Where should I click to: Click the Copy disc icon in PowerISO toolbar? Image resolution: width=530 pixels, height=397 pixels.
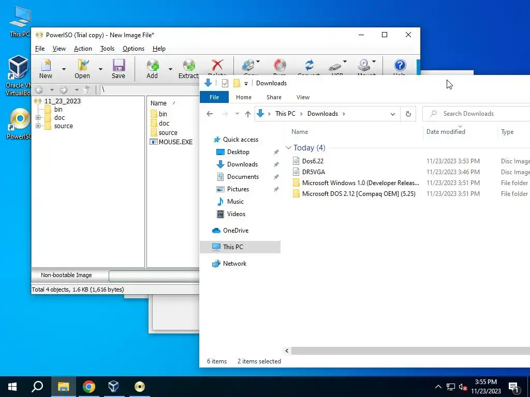(x=248, y=65)
